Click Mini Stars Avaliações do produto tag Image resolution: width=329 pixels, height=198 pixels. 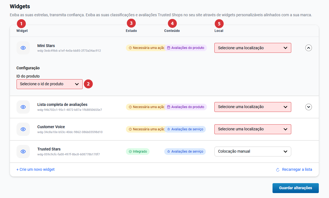[186, 48]
